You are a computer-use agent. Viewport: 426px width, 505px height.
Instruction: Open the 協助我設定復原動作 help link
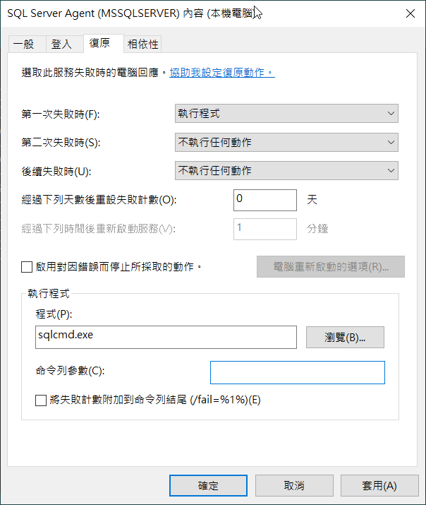[221, 72]
